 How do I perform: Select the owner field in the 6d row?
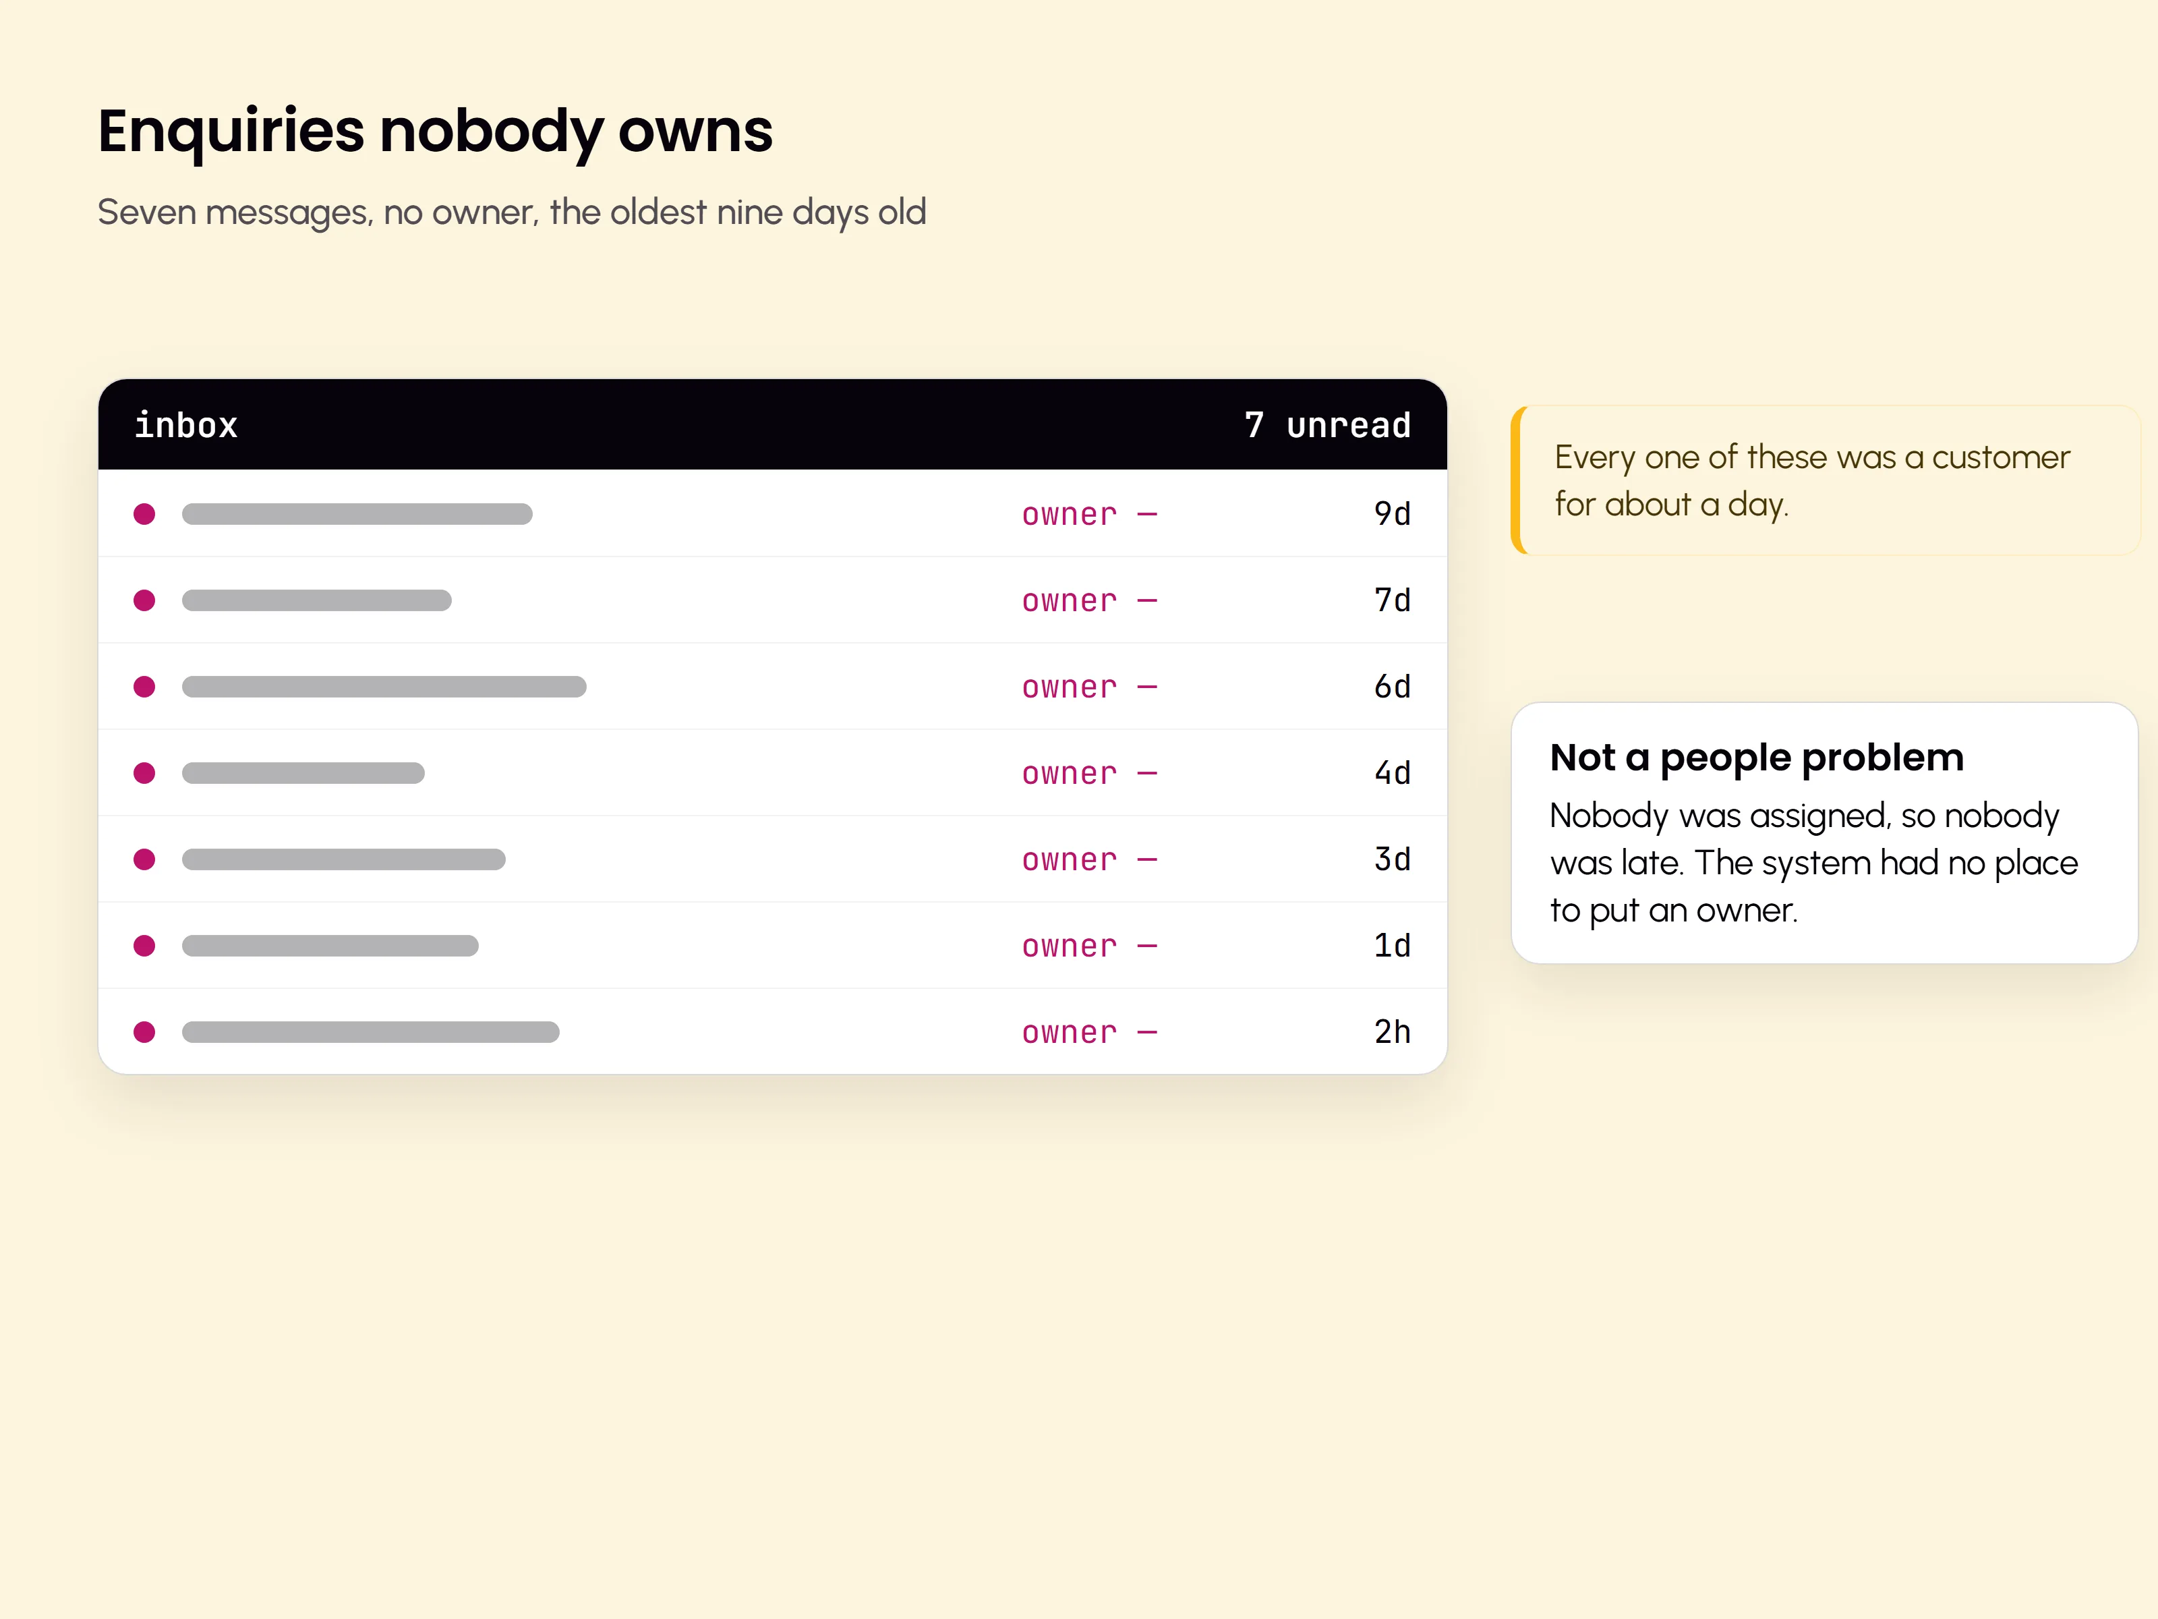pyautogui.click(x=1090, y=687)
